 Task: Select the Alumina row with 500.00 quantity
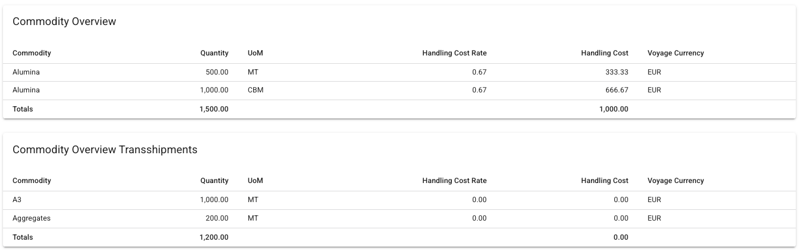click(26, 72)
